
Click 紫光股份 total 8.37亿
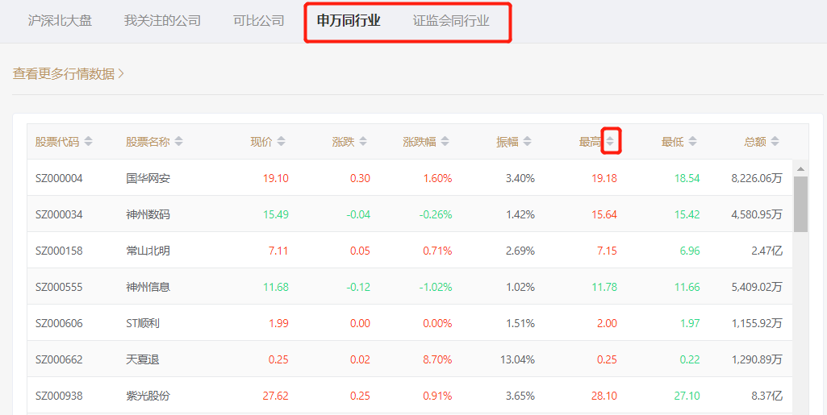pyautogui.click(x=766, y=396)
